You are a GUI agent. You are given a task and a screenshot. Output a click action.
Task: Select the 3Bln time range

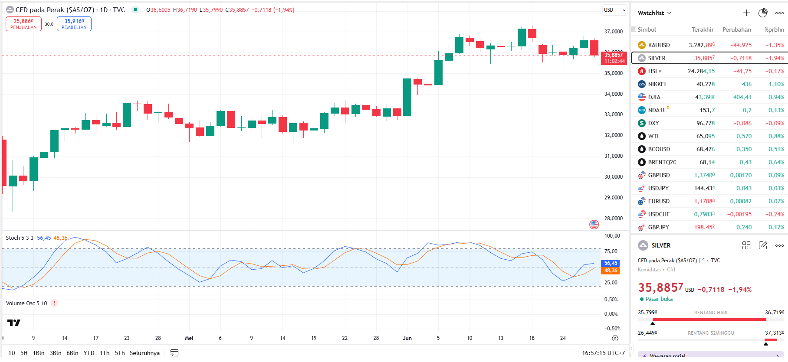[x=56, y=353]
